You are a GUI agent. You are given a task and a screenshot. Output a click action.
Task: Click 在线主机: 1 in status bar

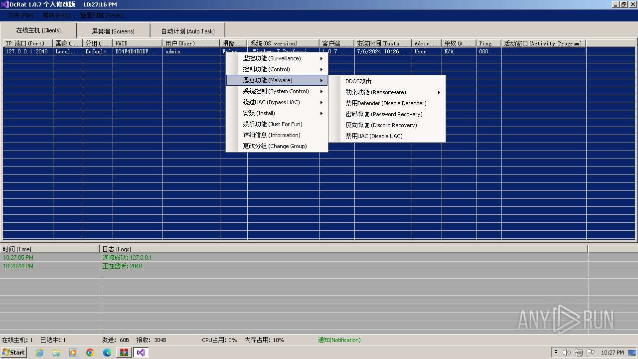[x=17, y=340]
